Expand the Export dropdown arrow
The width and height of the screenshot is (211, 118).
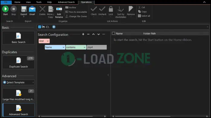pyautogui.click(x=24, y=17)
